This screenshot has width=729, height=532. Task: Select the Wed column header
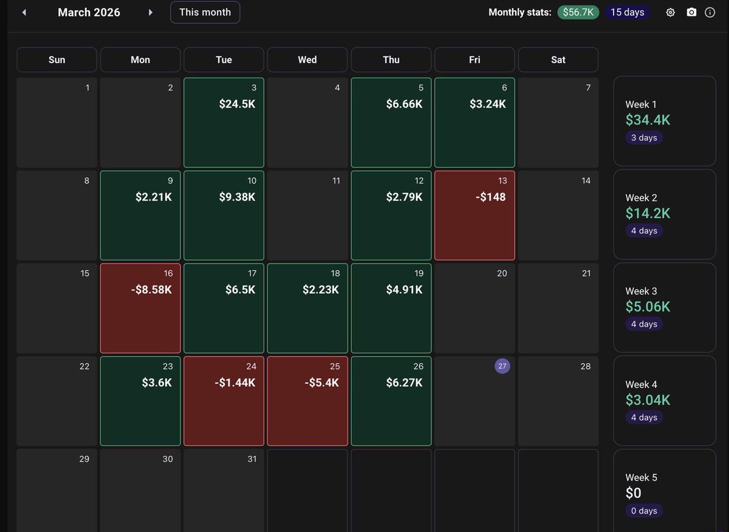coord(307,60)
